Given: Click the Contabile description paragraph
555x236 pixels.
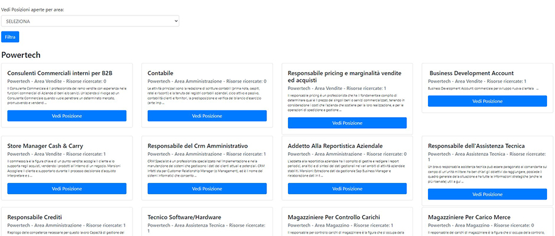Looking at the screenshot, I should pyautogui.click(x=205, y=95).
